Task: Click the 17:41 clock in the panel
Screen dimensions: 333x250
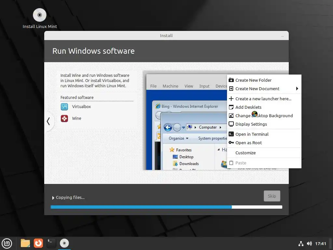Action: point(320,243)
